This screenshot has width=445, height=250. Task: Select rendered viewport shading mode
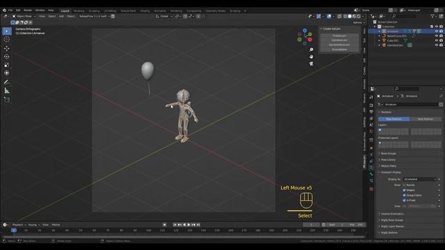(359, 17)
